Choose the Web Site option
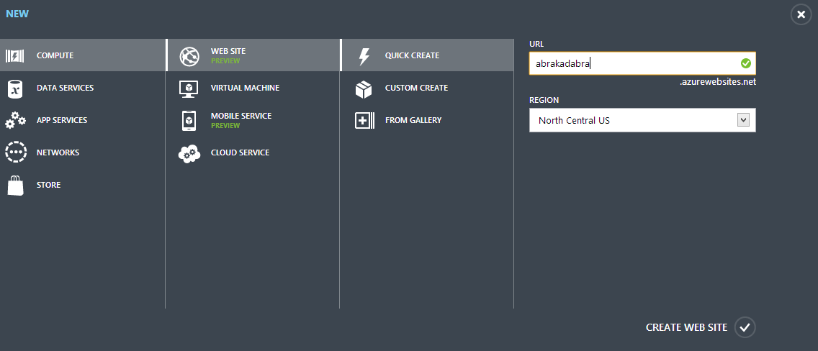 click(253, 55)
